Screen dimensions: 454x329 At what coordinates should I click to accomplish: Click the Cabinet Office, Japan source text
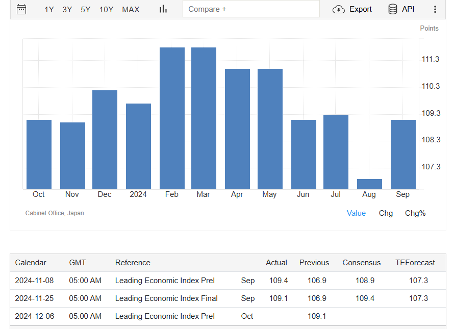[x=55, y=213]
